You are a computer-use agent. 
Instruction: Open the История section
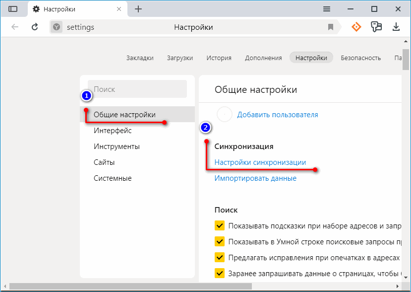click(219, 57)
